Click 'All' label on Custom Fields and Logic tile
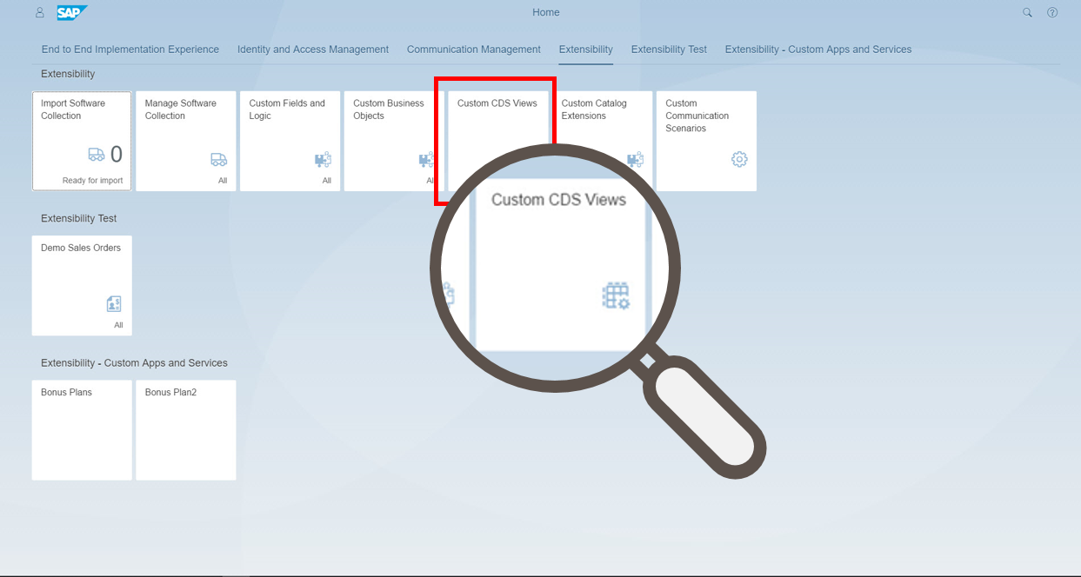Viewport: 1081px width, 577px height. (x=327, y=181)
